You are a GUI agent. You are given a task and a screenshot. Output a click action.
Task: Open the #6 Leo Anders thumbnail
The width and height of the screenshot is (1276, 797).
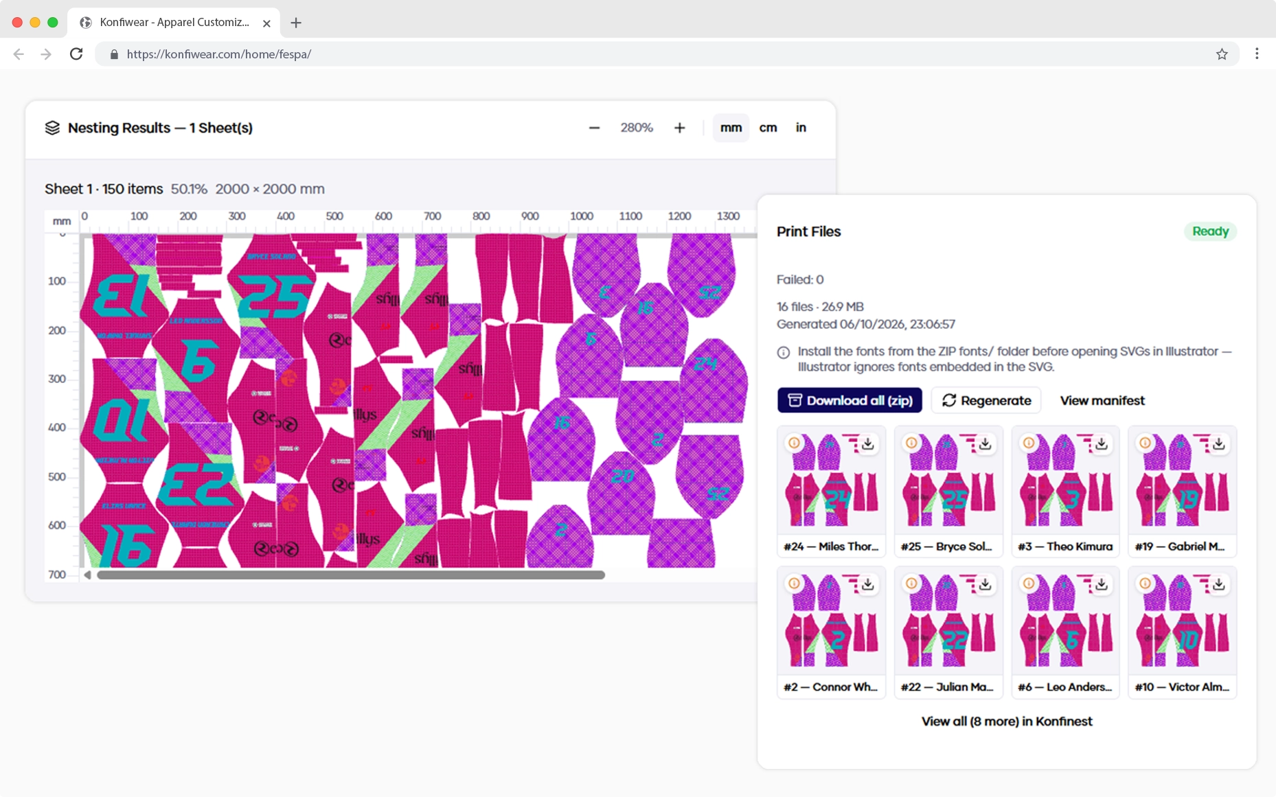pos(1065,621)
